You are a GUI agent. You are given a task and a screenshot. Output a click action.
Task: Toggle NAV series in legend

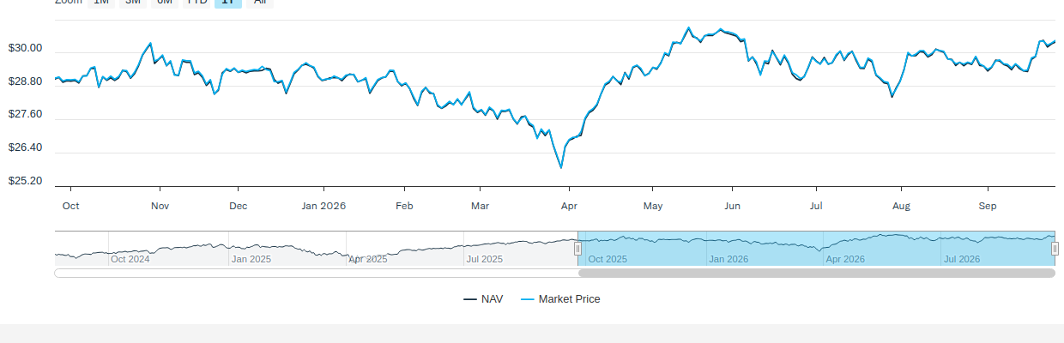point(483,299)
